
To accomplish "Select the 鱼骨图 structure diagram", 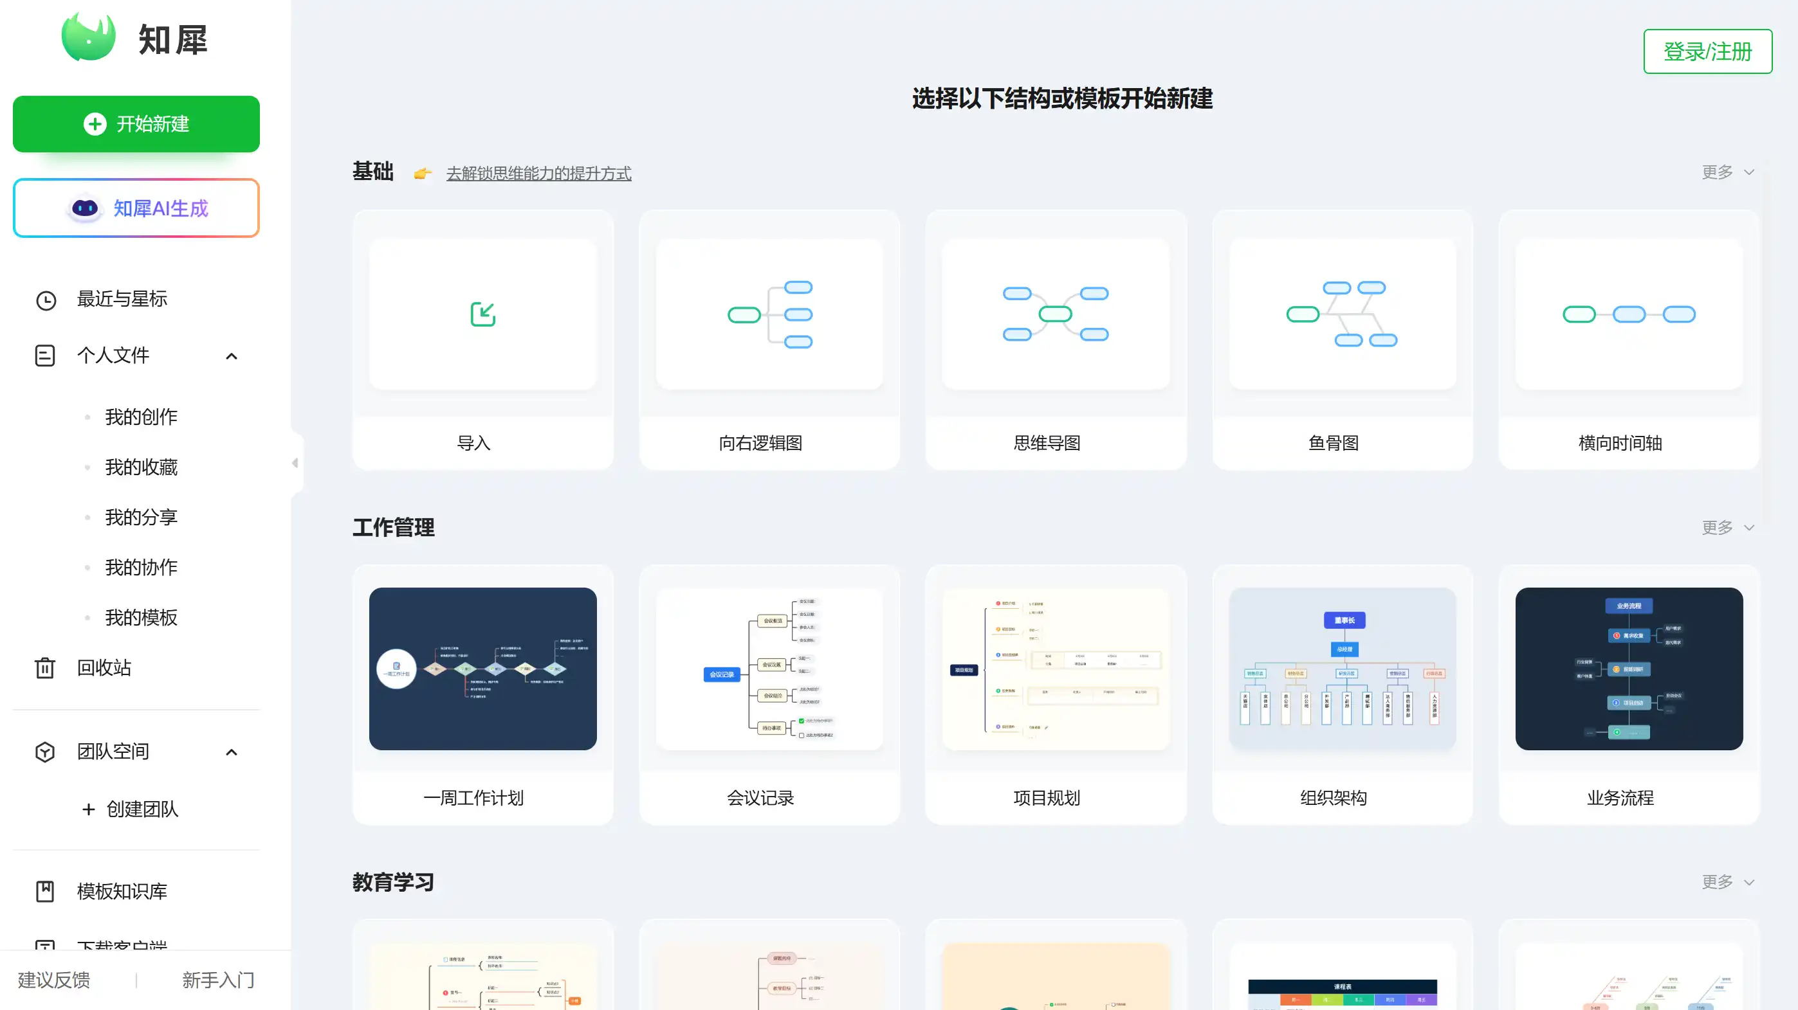I will 1342,314.
